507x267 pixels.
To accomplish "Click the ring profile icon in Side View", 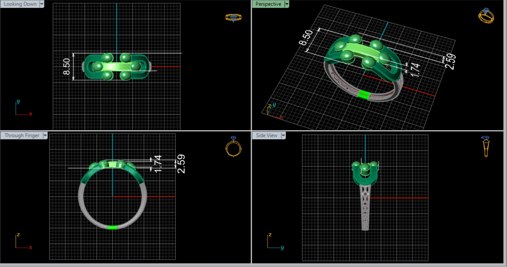I will click(486, 147).
